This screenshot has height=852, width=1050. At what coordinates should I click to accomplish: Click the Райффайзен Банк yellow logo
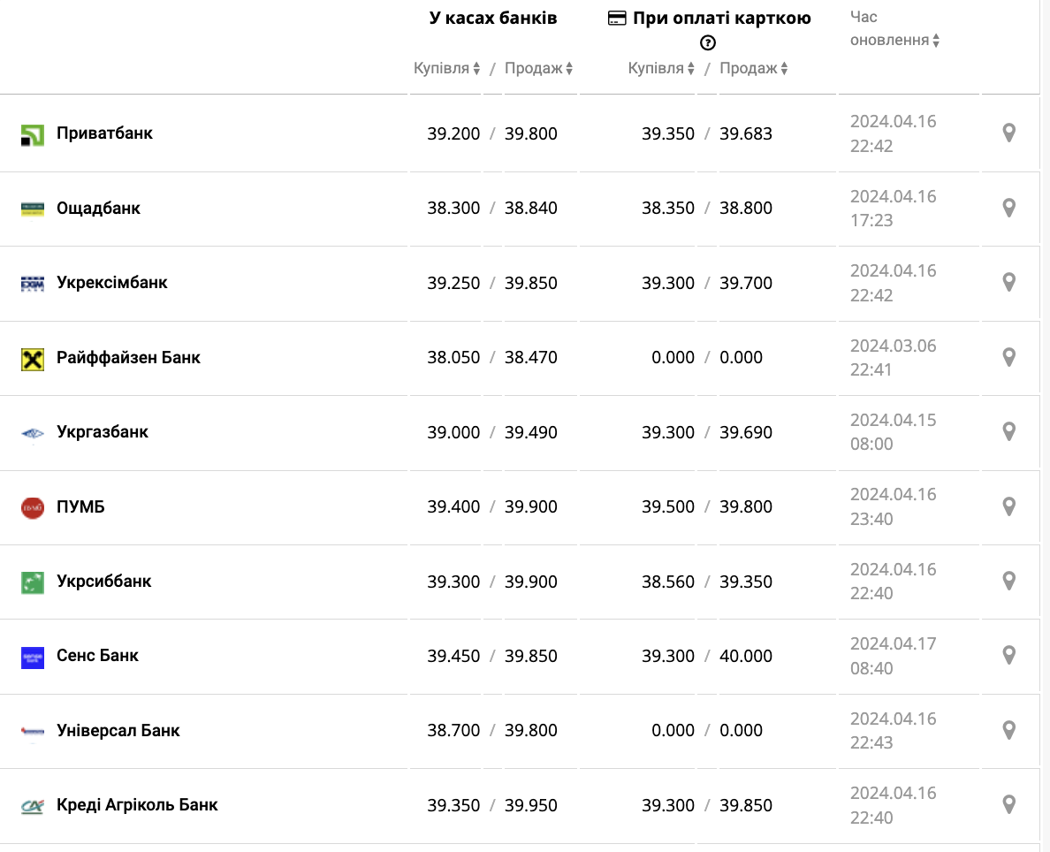pyautogui.click(x=33, y=359)
